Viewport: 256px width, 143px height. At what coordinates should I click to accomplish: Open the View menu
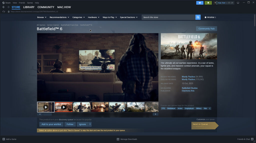click(x=15, y=3)
